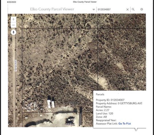Clear the 012034007 search text
Screen dimensions: 154x135
(x=127, y=9)
